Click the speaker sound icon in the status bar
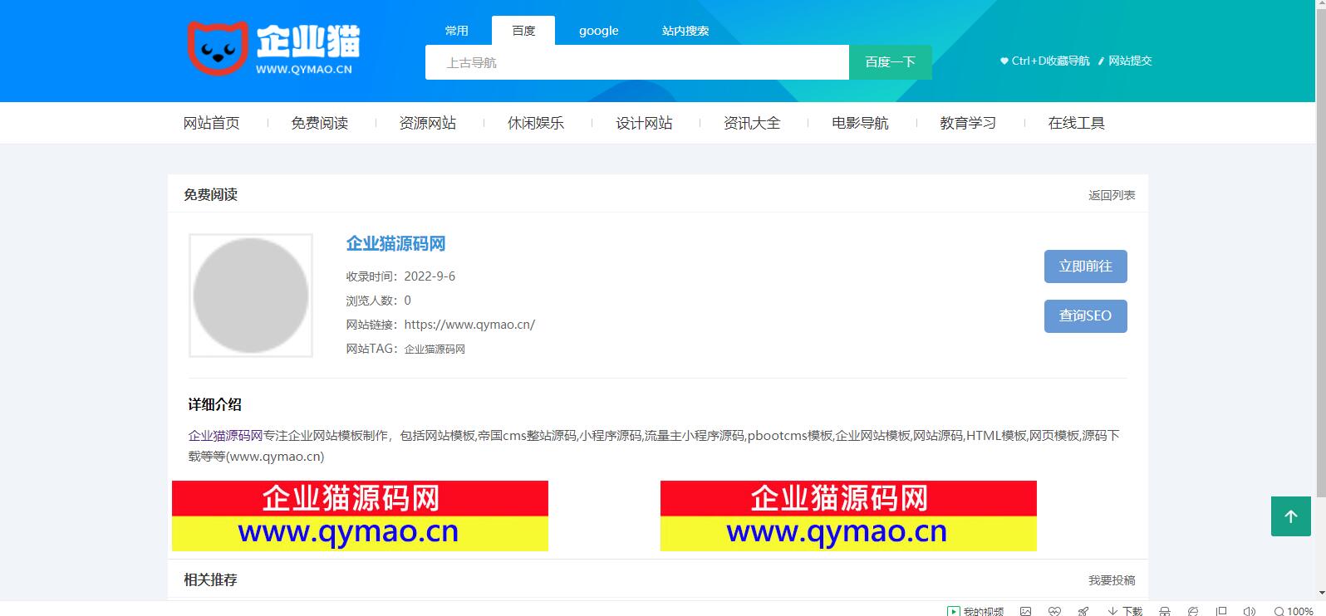This screenshot has height=616, width=1326. [1249, 612]
